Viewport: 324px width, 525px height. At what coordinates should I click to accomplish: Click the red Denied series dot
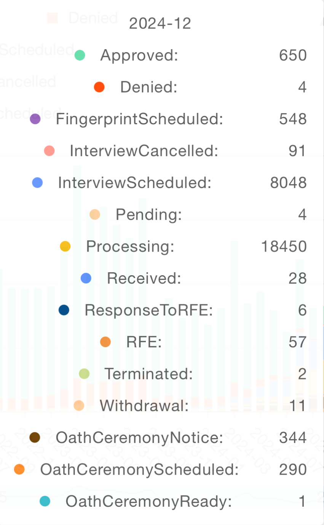[x=99, y=87]
